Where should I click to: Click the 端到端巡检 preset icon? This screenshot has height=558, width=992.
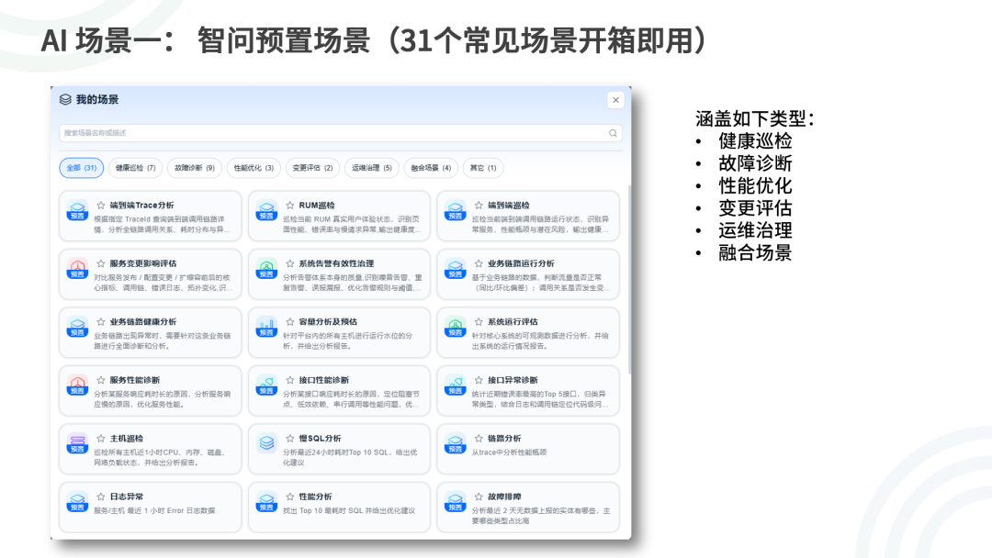click(x=455, y=210)
